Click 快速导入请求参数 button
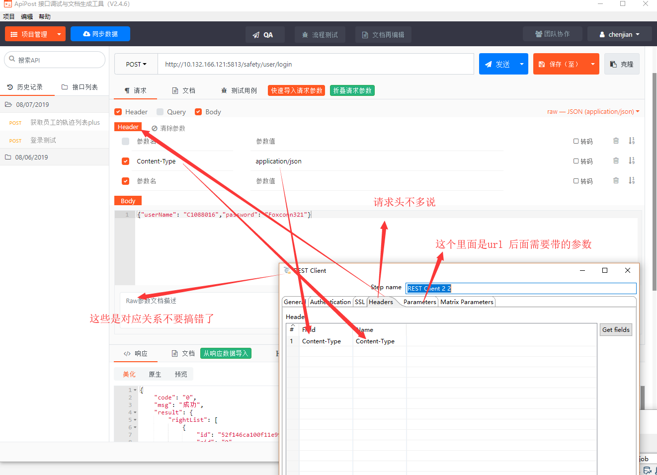 point(297,90)
